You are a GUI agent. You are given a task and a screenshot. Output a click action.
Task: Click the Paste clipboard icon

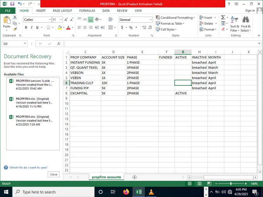(x=7, y=20)
